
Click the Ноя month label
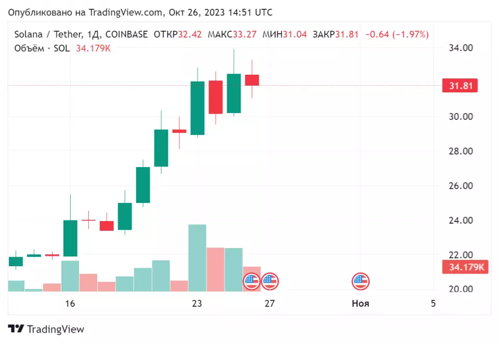[361, 304]
